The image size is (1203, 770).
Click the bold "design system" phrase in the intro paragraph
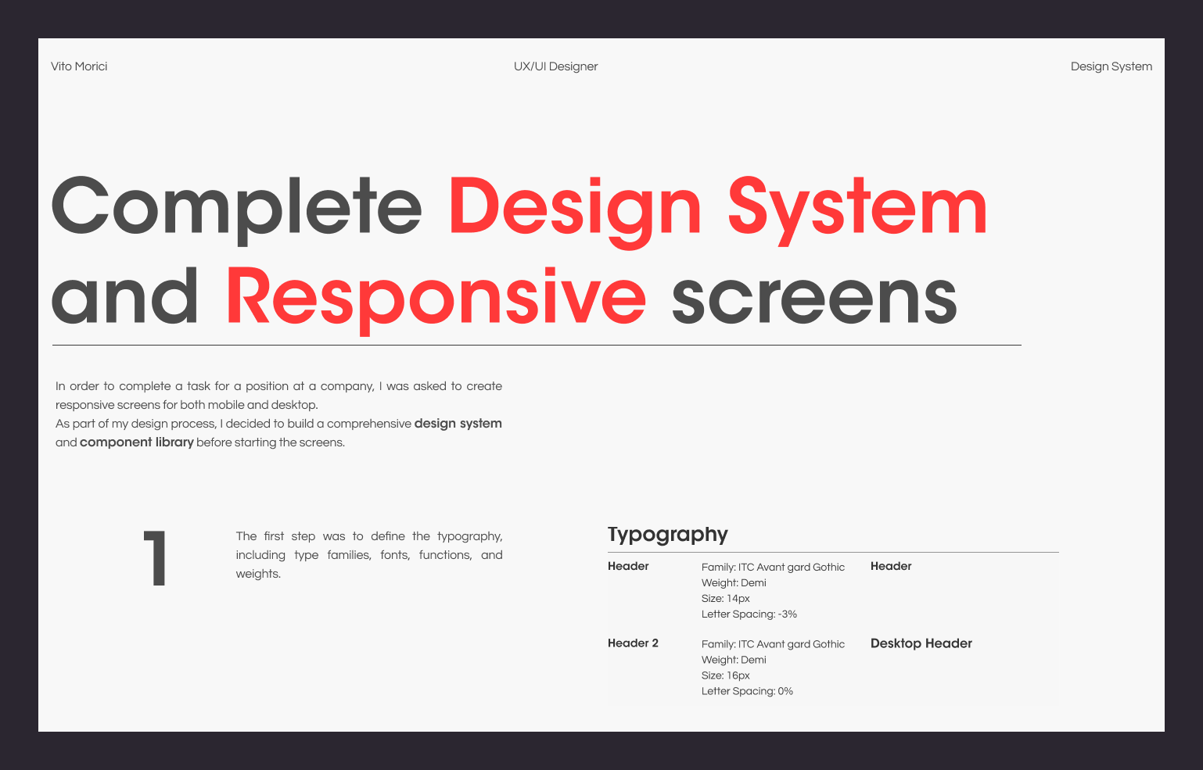coord(458,424)
